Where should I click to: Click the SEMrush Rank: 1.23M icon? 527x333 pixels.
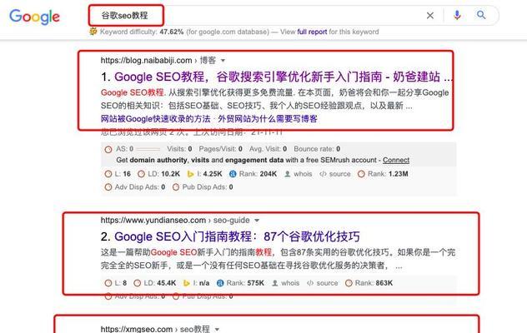[x=361, y=174]
